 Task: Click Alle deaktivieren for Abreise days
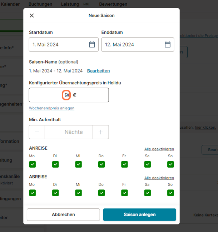coord(159,178)
